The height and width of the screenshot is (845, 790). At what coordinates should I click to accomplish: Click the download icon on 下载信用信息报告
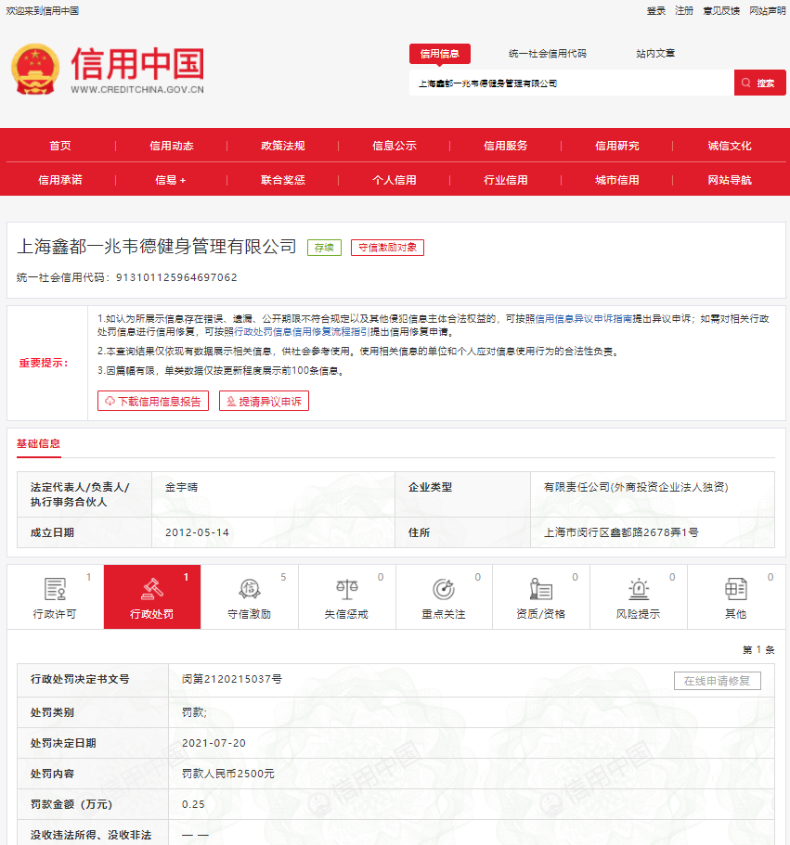(108, 401)
